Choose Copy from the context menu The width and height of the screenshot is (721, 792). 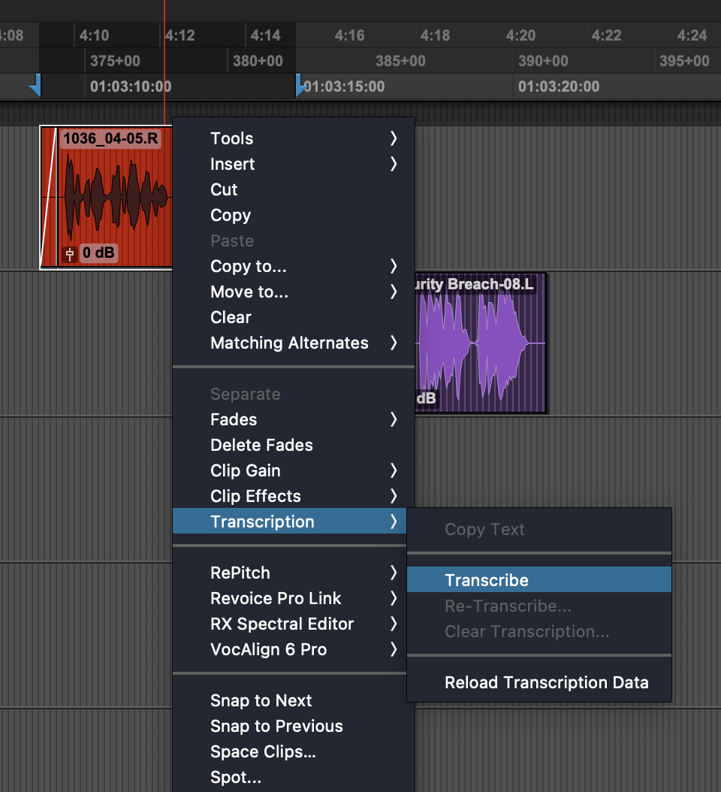[294, 215]
